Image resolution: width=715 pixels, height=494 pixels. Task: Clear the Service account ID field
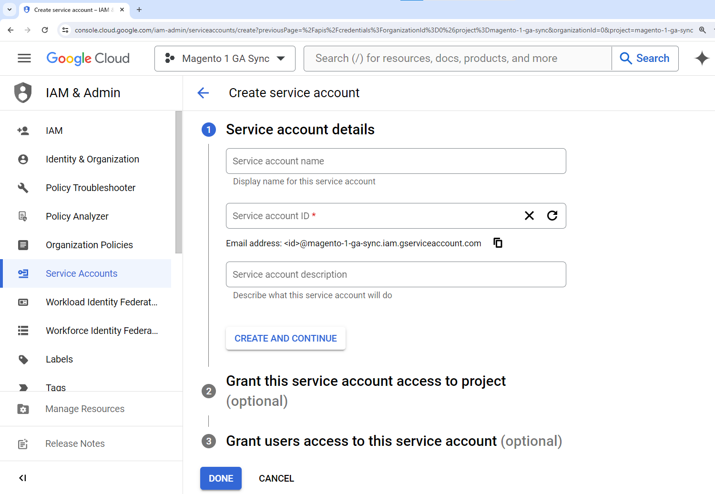529,216
